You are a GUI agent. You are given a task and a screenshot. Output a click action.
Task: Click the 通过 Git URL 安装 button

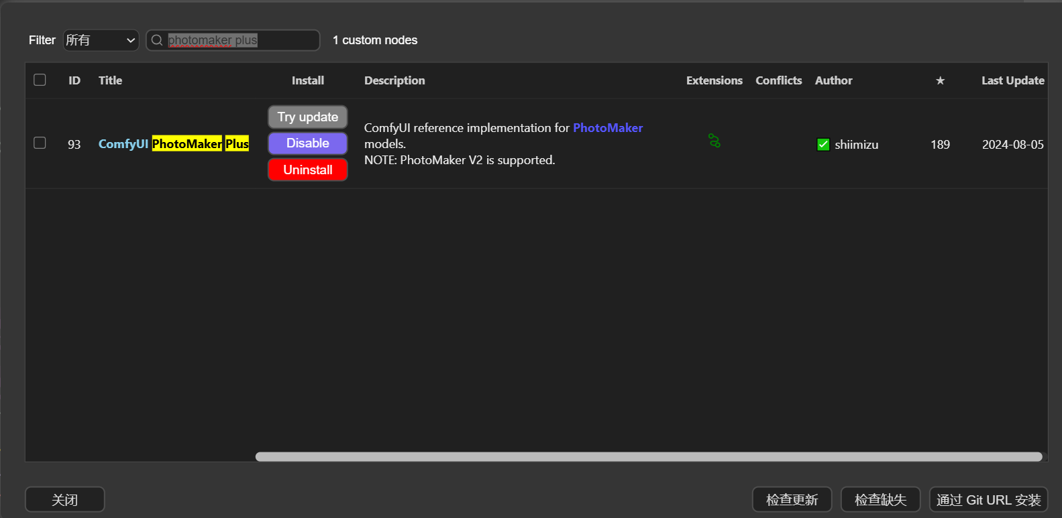point(989,499)
